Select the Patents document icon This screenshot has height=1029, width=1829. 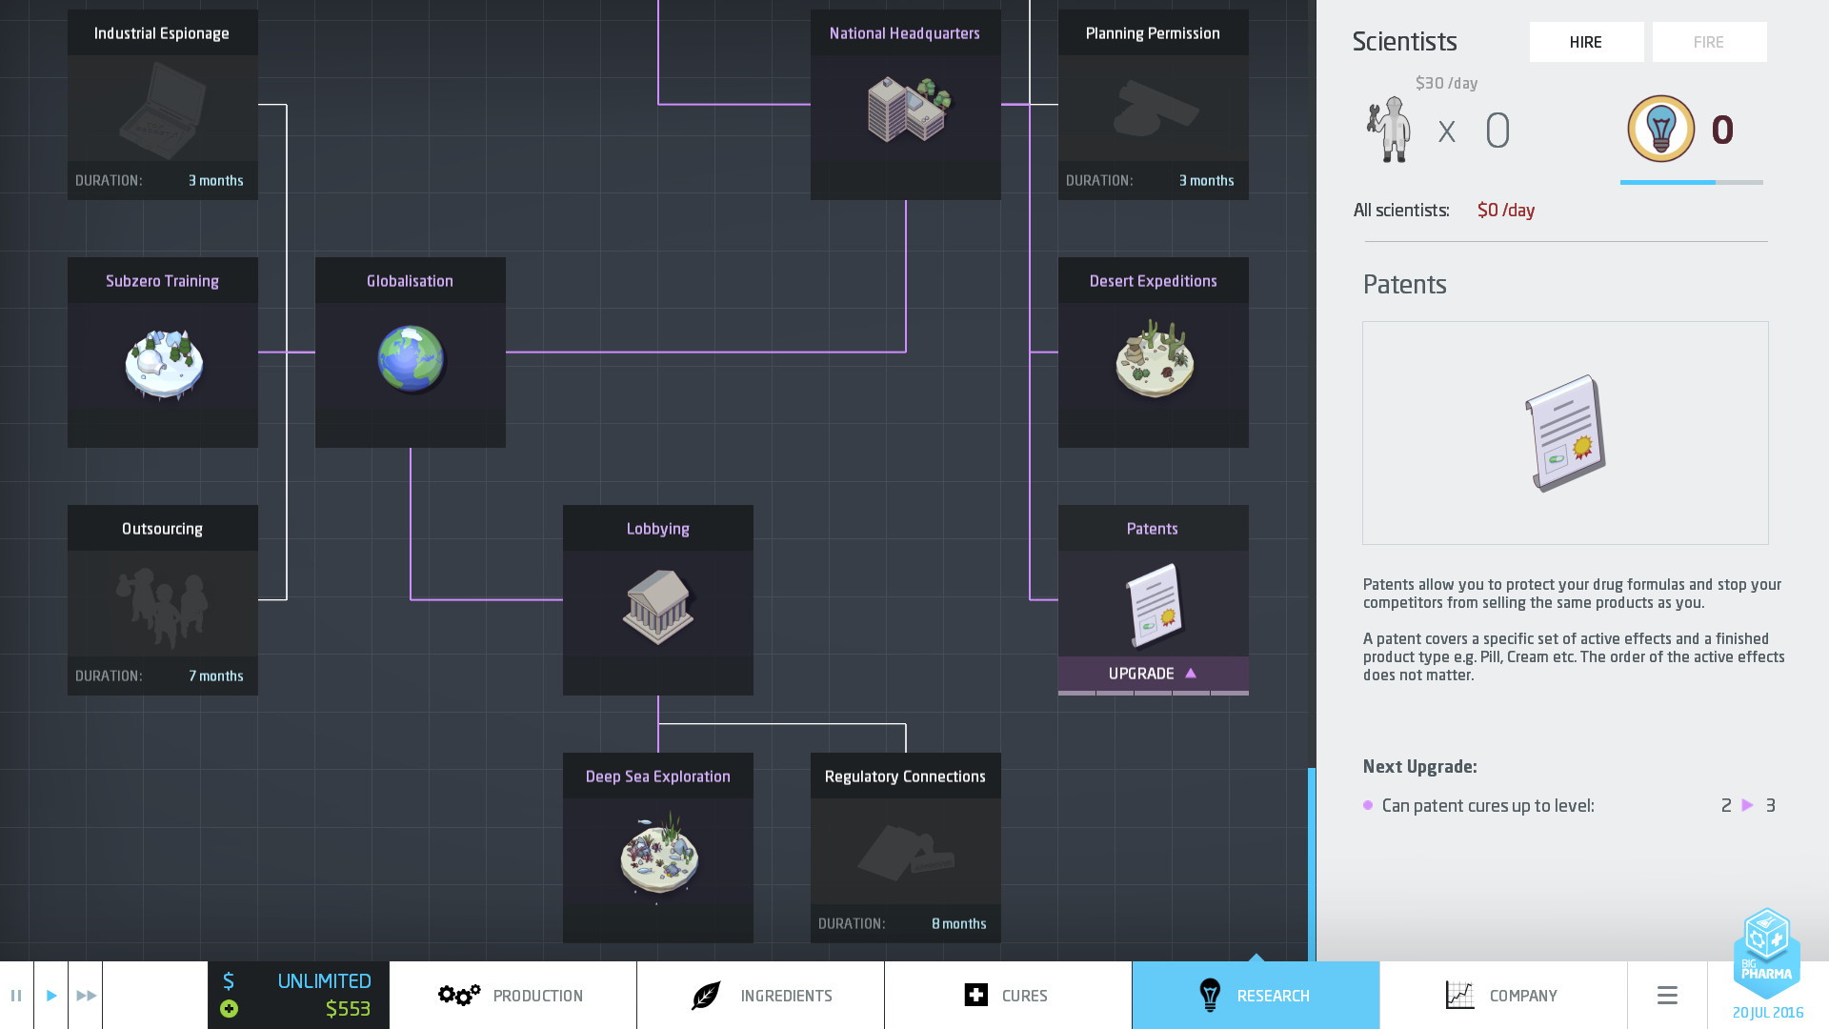(1564, 433)
